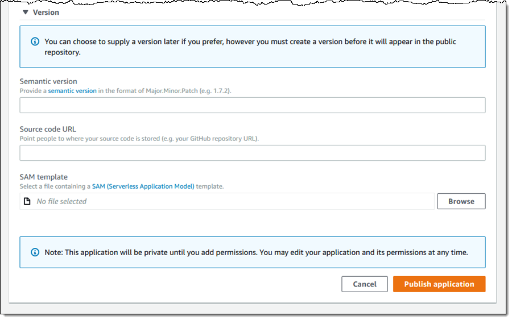The height and width of the screenshot is (320, 512).
Task: Click the private application note text
Action: pyautogui.click(x=256, y=252)
